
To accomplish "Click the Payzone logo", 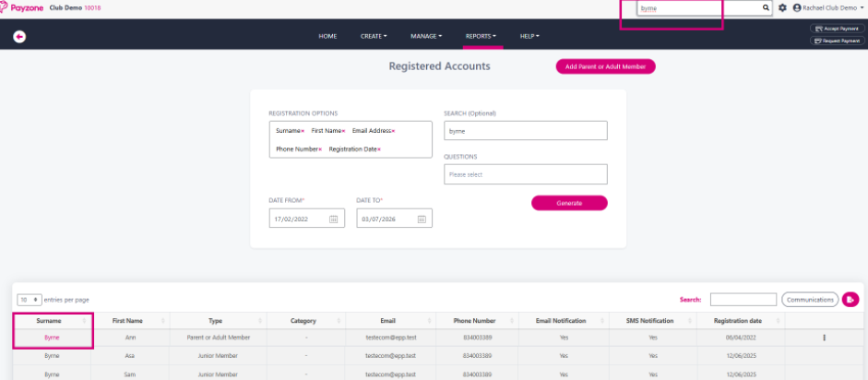I will click(x=22, y=7).
